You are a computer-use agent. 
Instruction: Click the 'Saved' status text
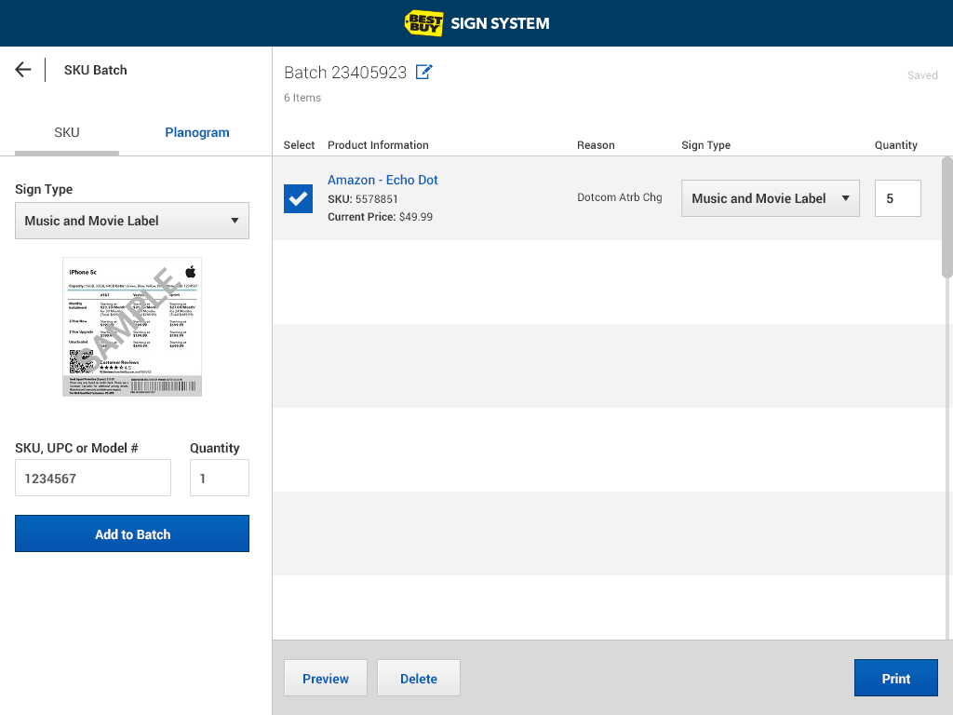click(922, 75)
